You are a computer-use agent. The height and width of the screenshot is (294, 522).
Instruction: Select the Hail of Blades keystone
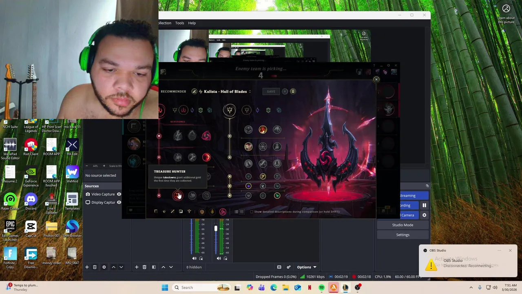(206, 136)
